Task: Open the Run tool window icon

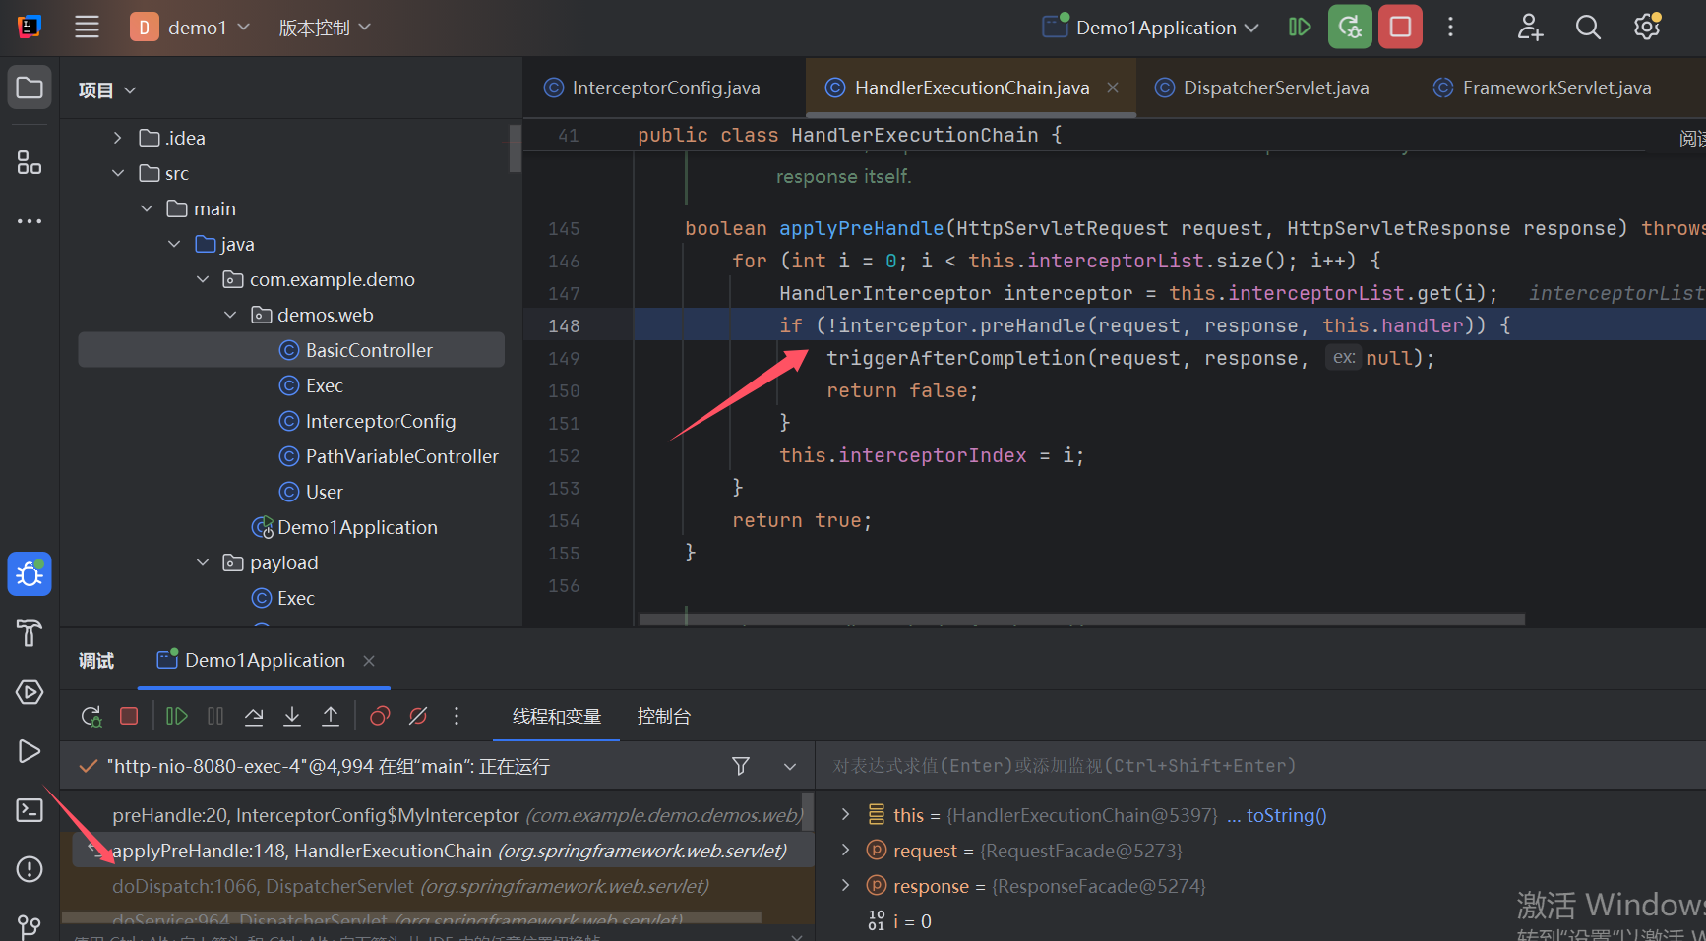Action: (x=30, y=751)
